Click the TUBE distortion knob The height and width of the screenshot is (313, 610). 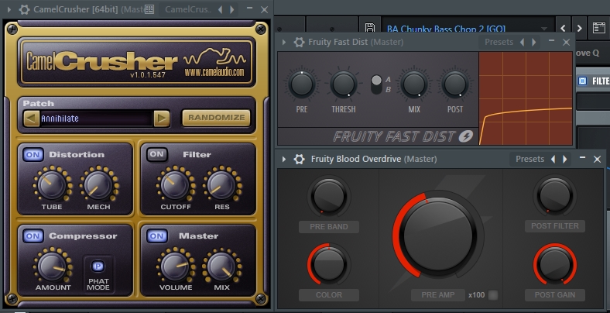point(52,185)
